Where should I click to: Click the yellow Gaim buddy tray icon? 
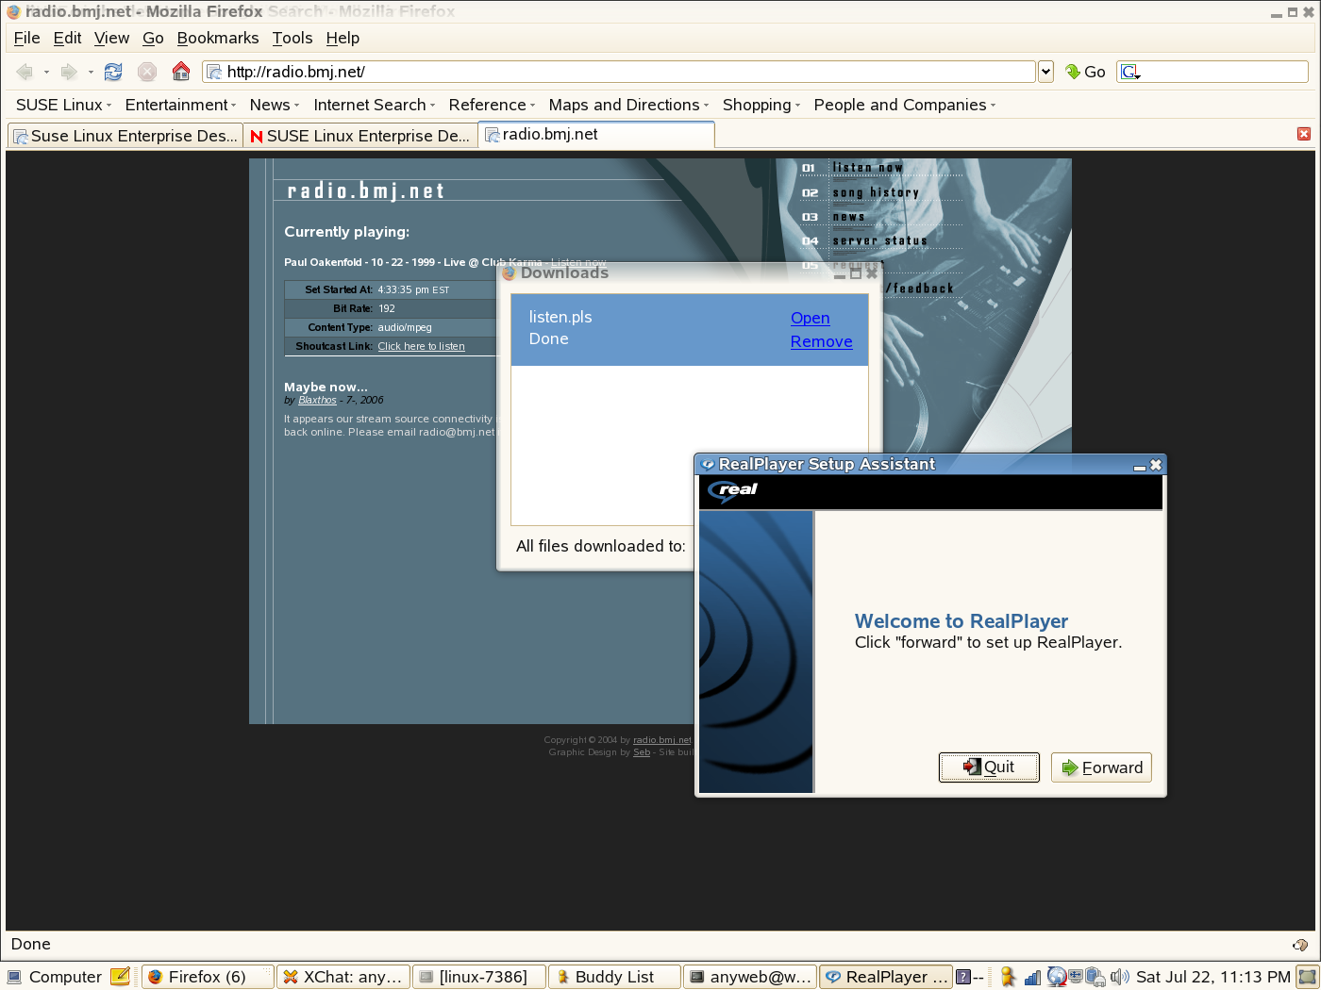(x=1008, y=977)
